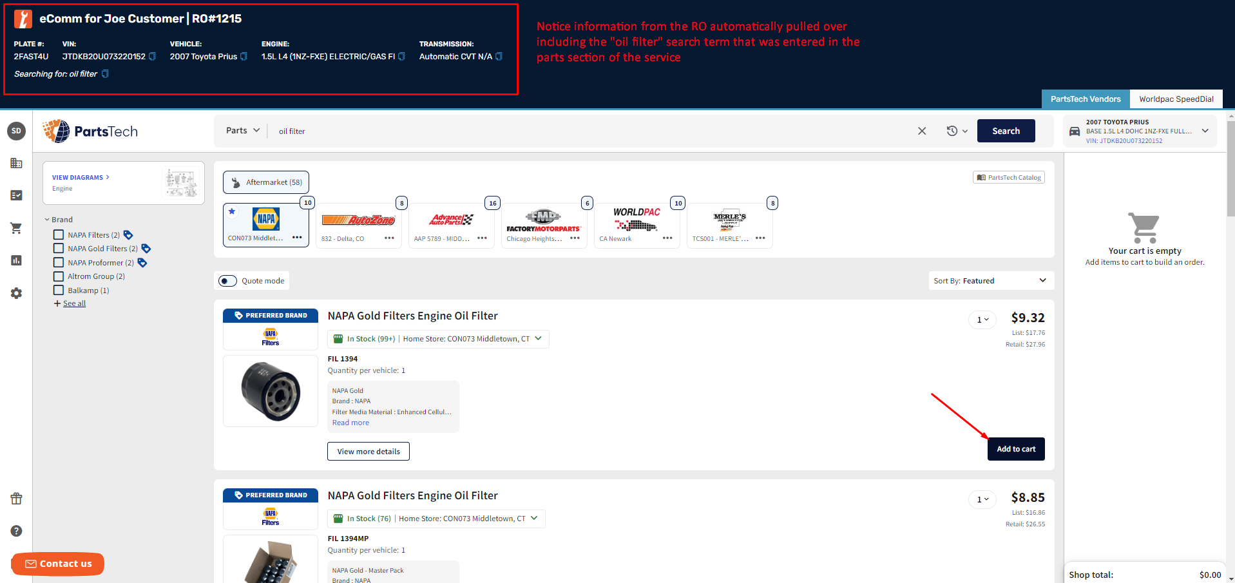Open Factory Motor Parts options three-dot menu
The image size is (1235, 583).
pyautogui.click(x=575, y=238)
